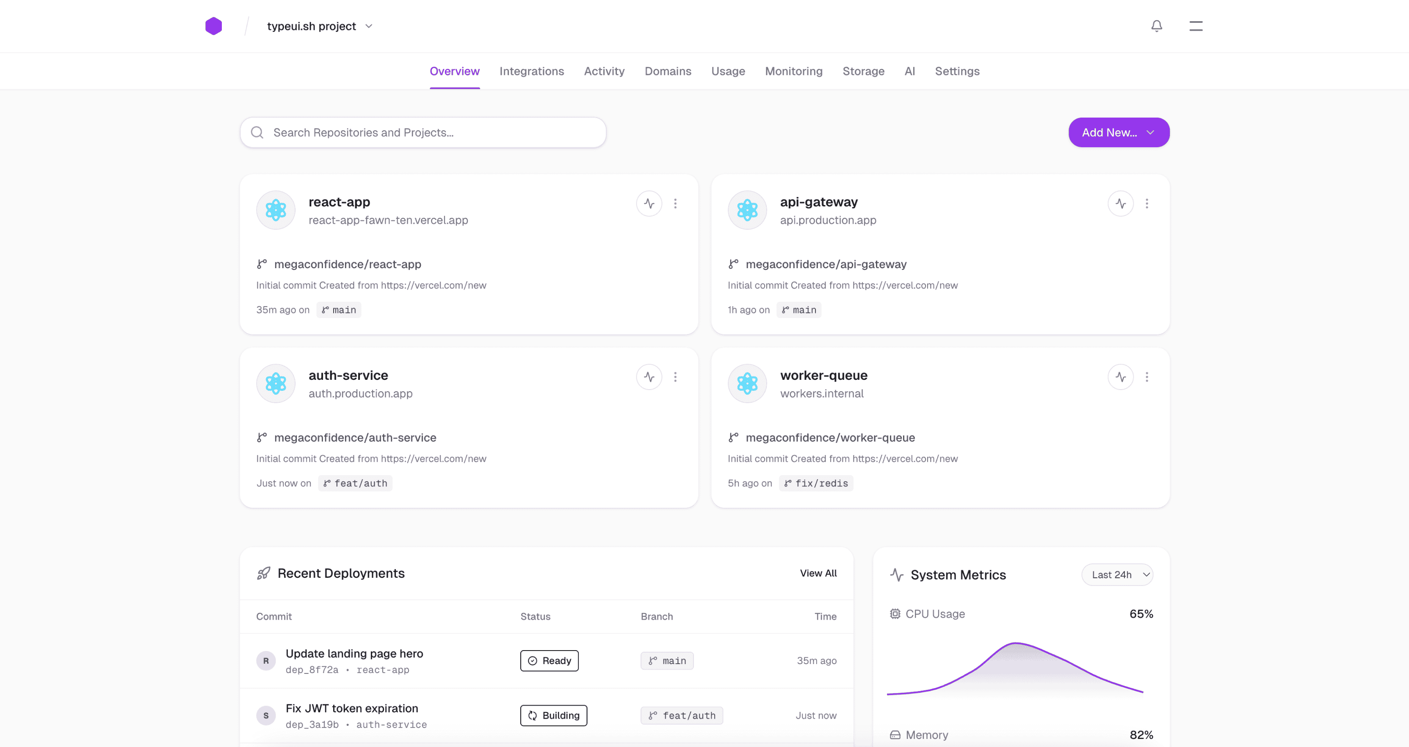Click the Add New button
The height and width of the screenshot is (747, 1409).
1119,132
